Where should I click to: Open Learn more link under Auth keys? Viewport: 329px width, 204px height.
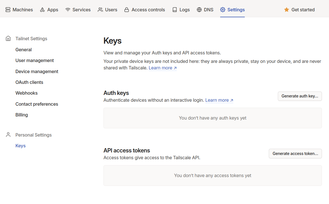pos(219,100)
